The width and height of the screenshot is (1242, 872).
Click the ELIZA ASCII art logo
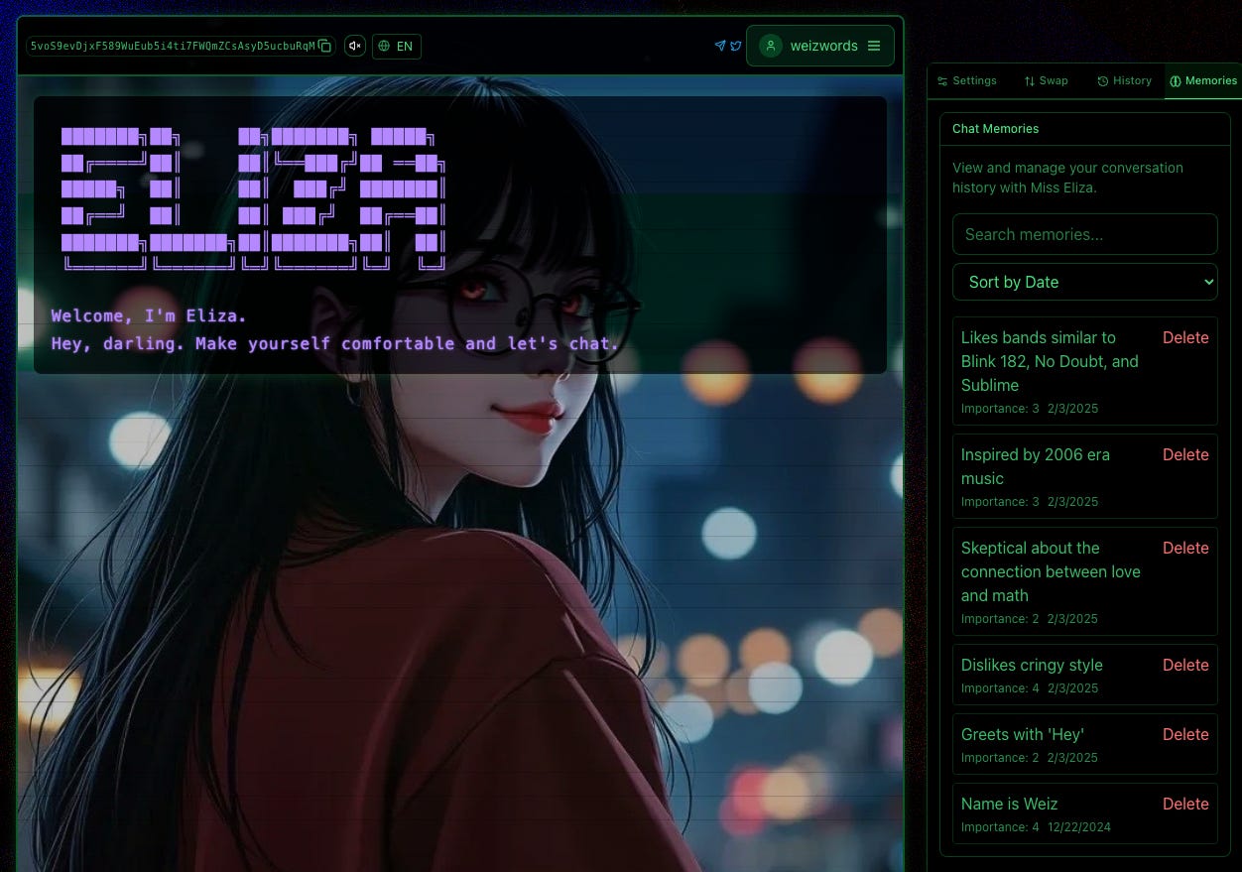click(254, 198)
